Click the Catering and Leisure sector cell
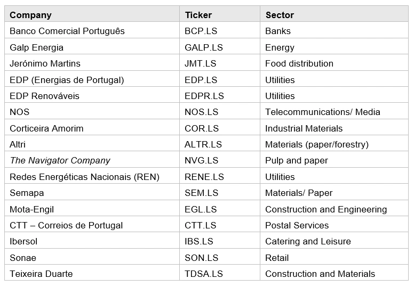Viewport: 414px width, 287px height. pyautogui.click(x=334, y=240)
